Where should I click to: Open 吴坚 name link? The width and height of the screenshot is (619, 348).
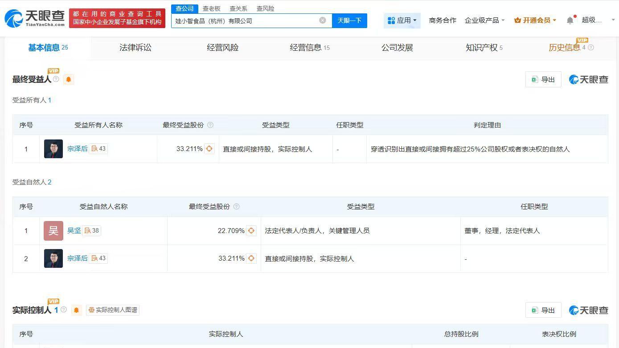pyautogui.click(x=74, y=231)
